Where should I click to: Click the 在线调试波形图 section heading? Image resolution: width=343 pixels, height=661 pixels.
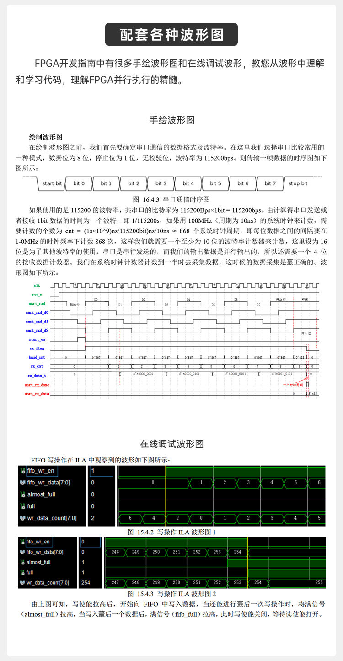pyautogui.click(x=171, y=444)
